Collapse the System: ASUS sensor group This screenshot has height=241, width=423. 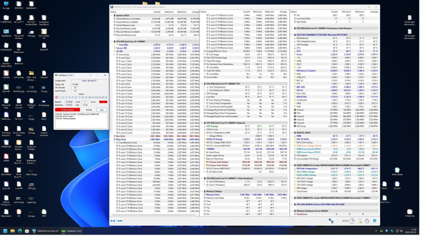click(x=112, y=15)
